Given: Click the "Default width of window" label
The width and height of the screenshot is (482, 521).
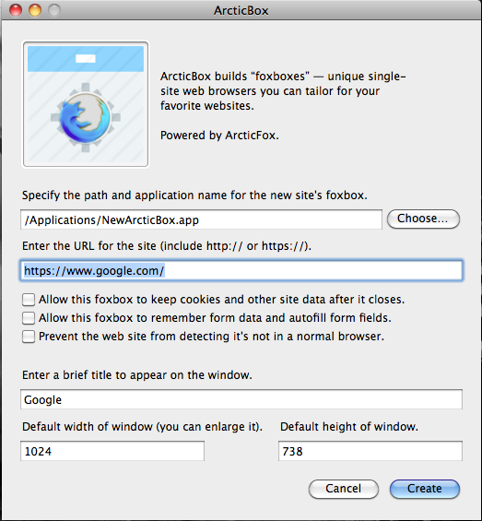Looking at the screenshot, I should [142, 427].
